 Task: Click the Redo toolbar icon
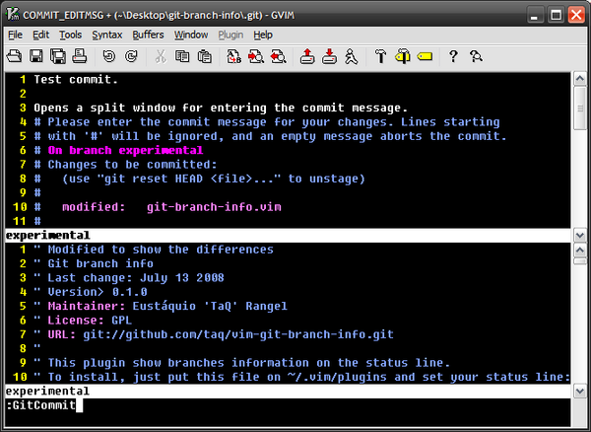[x=131, y=56]
